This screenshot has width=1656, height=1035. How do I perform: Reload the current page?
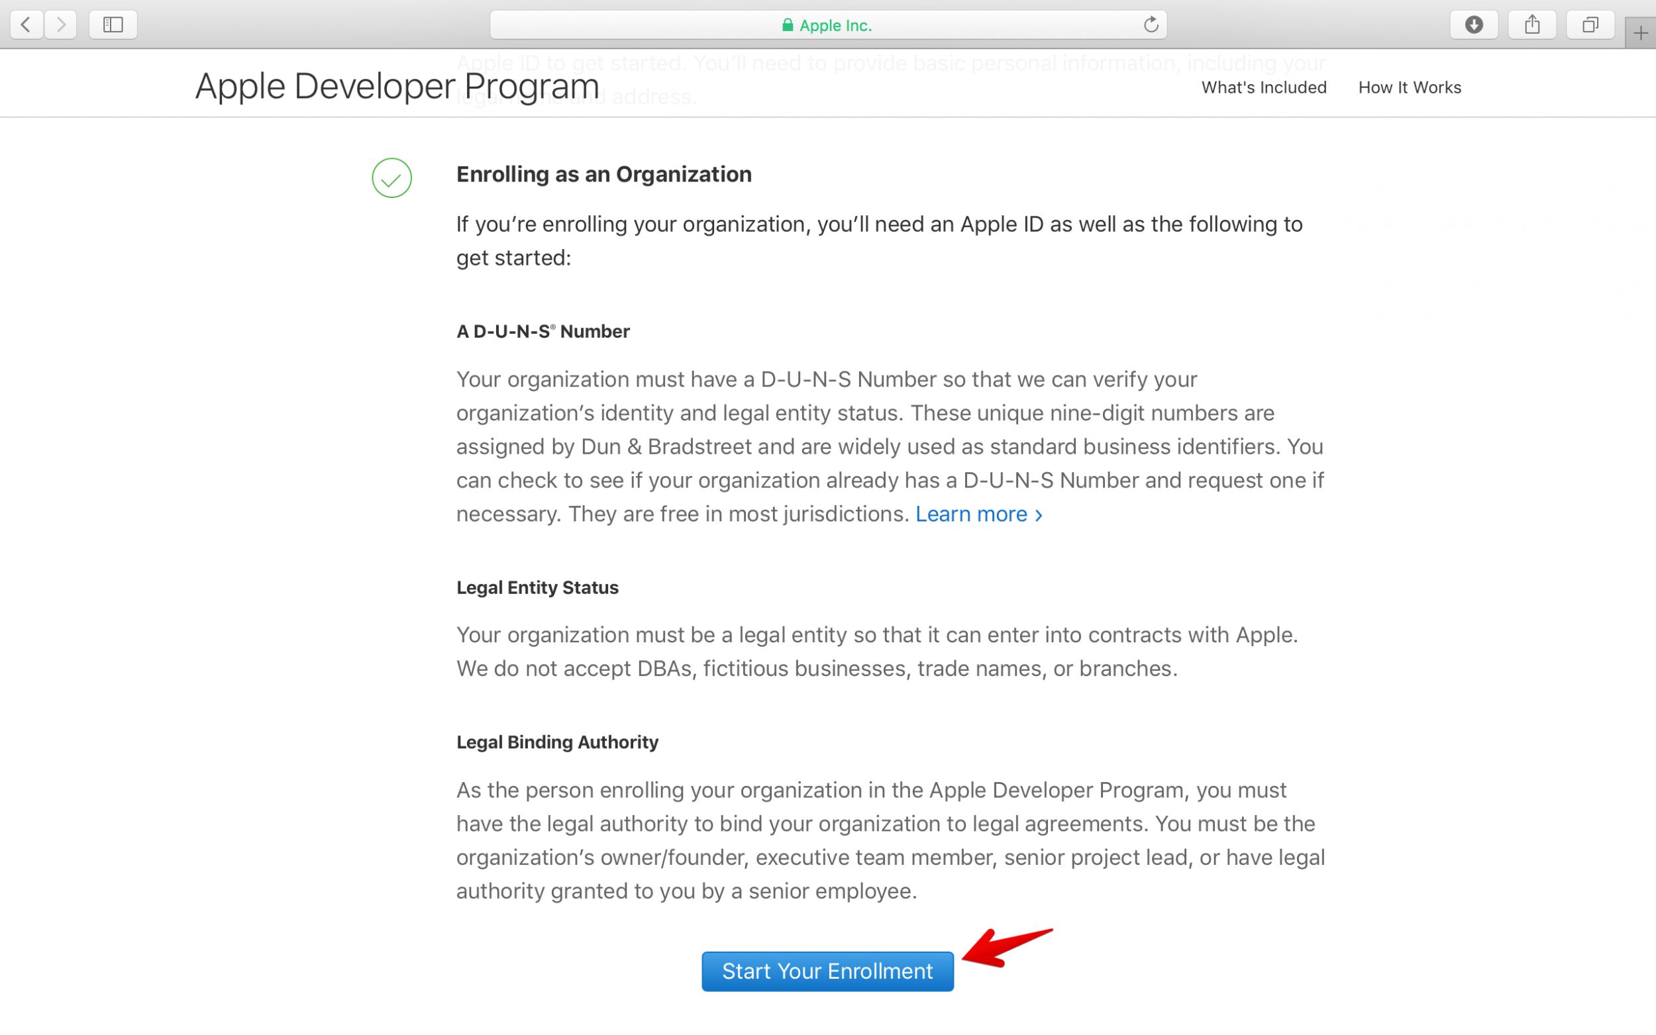pos(1151,25)
